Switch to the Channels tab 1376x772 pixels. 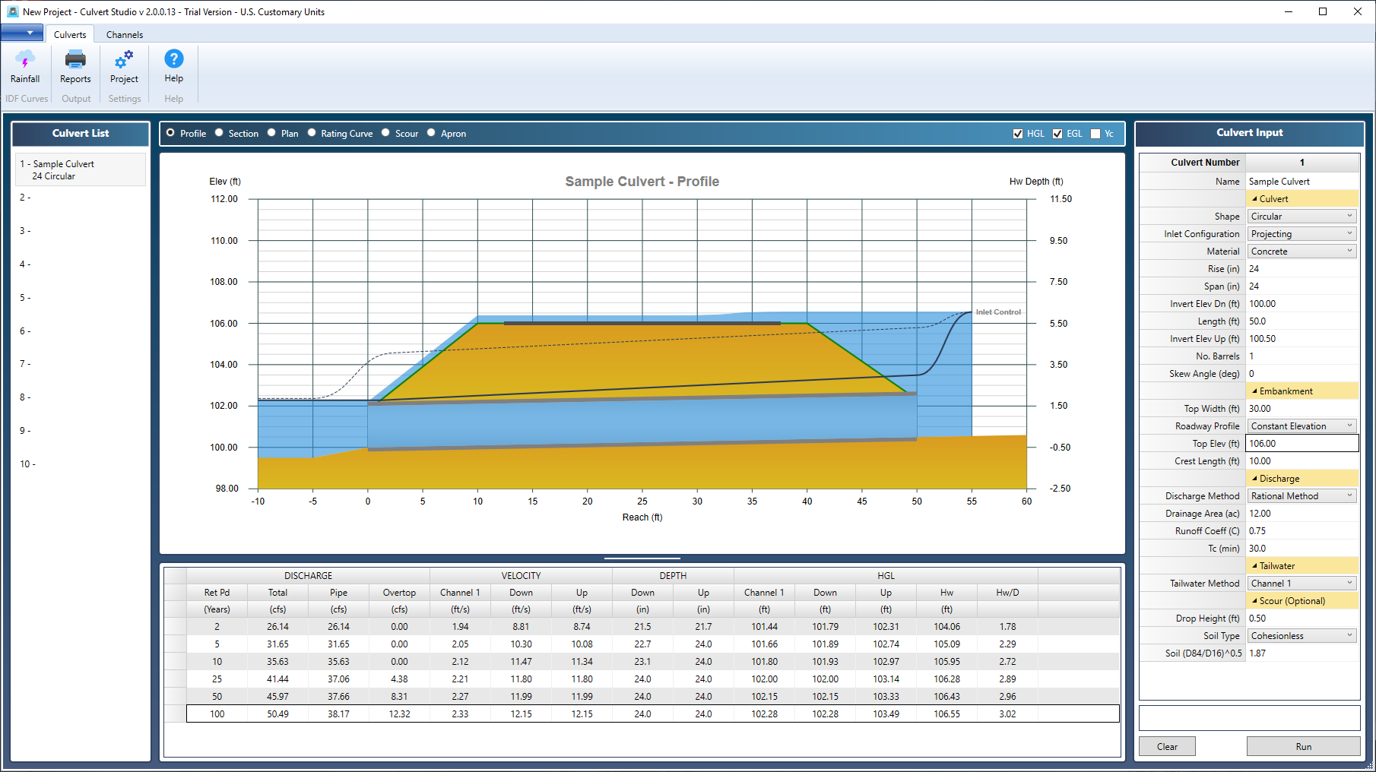(125, 35)
